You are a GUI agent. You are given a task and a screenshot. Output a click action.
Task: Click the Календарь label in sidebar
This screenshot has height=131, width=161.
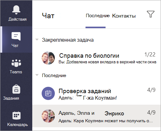(x=18, y=125)
